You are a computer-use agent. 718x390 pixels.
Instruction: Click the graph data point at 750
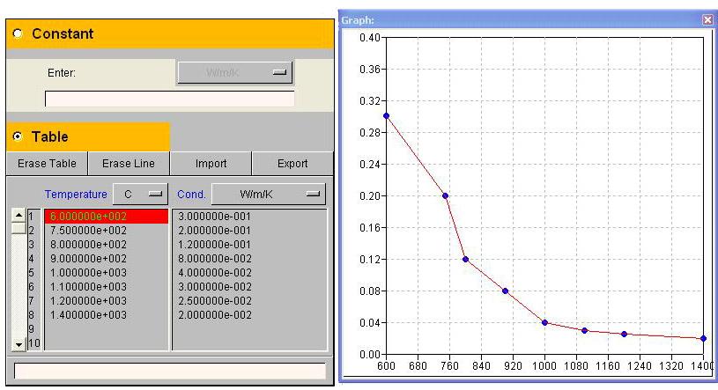(446, 196)
